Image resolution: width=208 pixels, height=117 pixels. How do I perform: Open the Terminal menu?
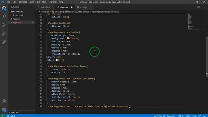(x=52, y=2)
